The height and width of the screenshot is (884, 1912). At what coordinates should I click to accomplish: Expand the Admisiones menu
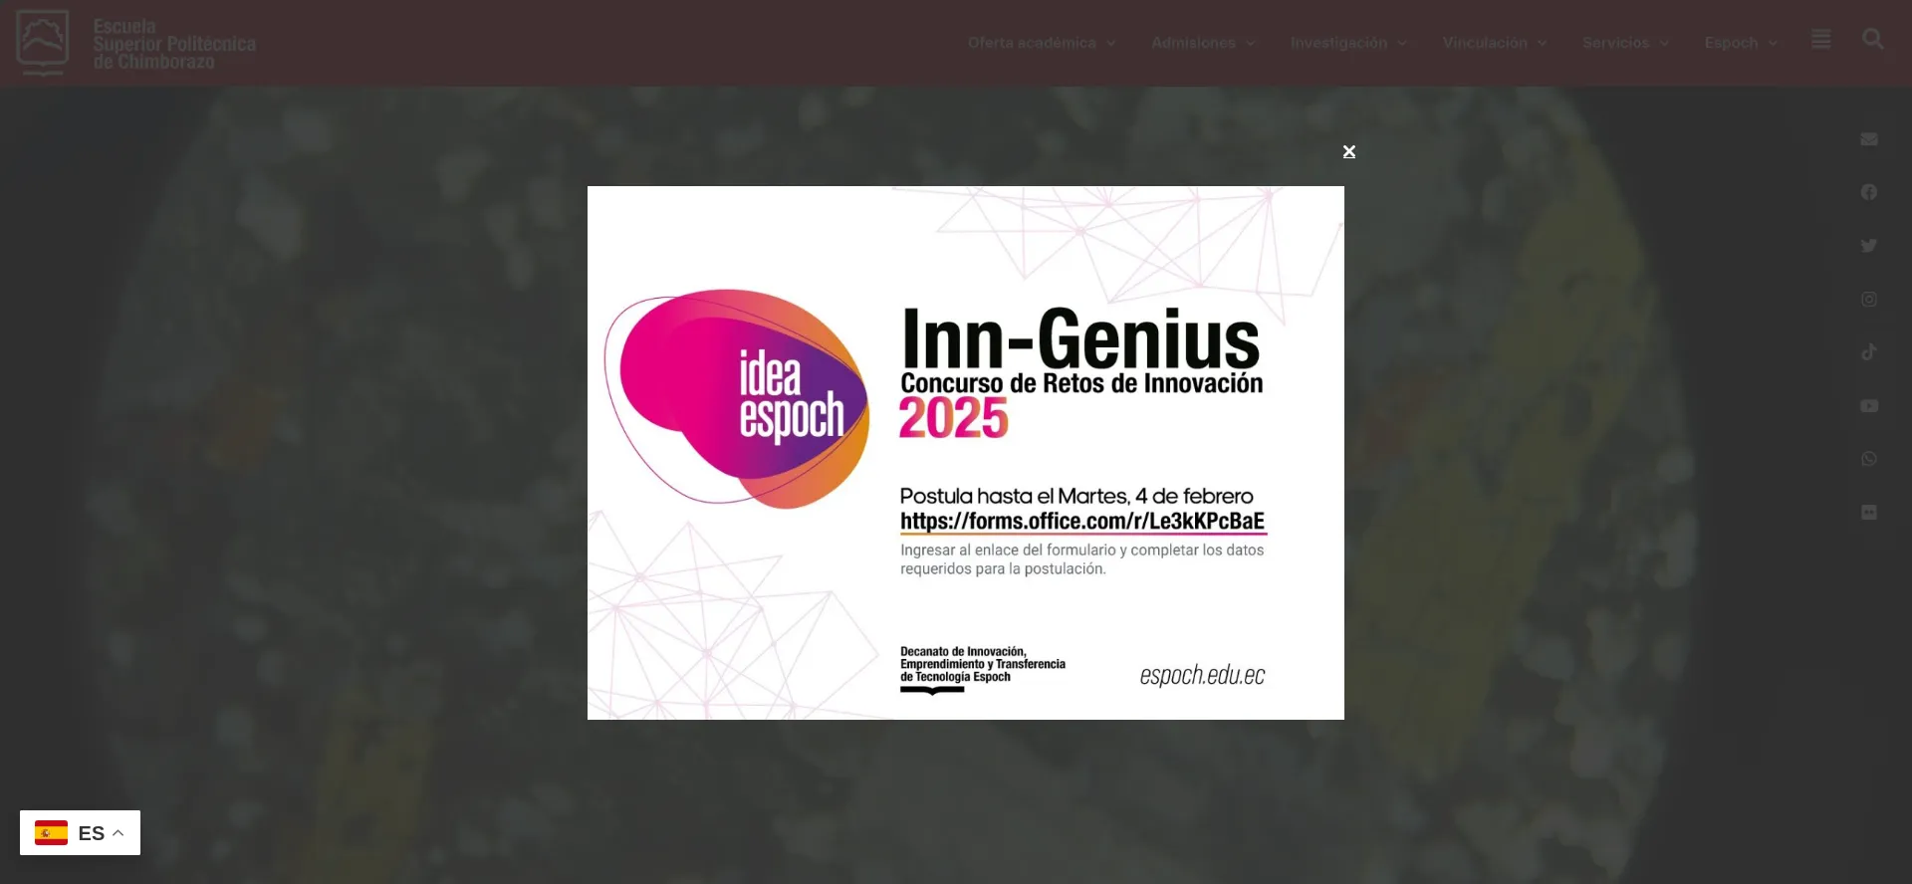click(x=1203, y=43)
